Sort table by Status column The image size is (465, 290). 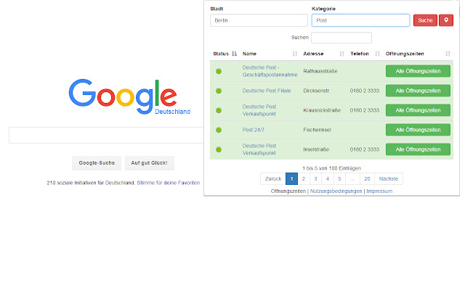tap(225, 54)
